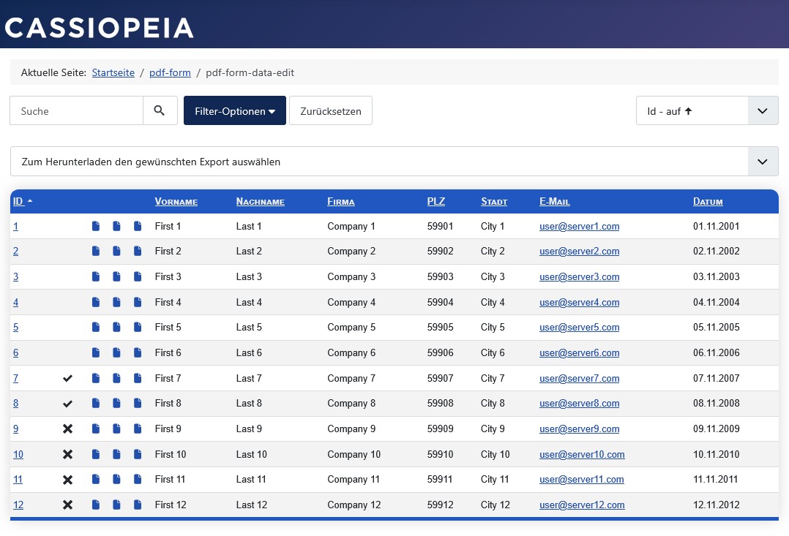Click the middle document icon in row 10
This screenshot has height=536, width=789.
pos(116,454)
